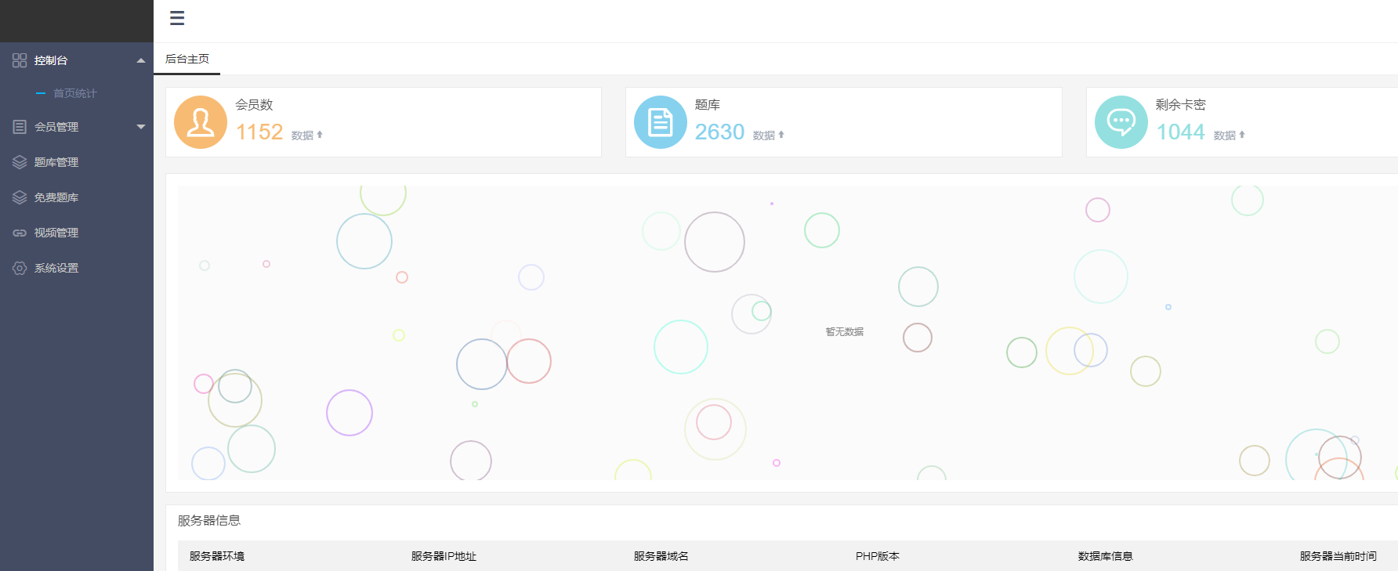1398x571 pixels.
Task: Click the 免费题库 layers icon
Action: tap(20, 197)
